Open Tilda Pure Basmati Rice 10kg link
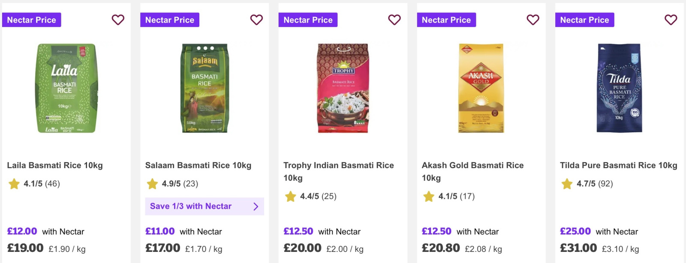The width and height of the screenshot is (686, 263). click(x=619, y=165)
